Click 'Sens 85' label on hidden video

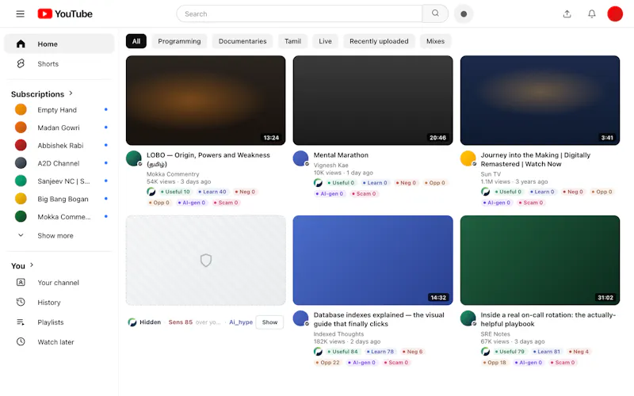click(x=181, y=322)
